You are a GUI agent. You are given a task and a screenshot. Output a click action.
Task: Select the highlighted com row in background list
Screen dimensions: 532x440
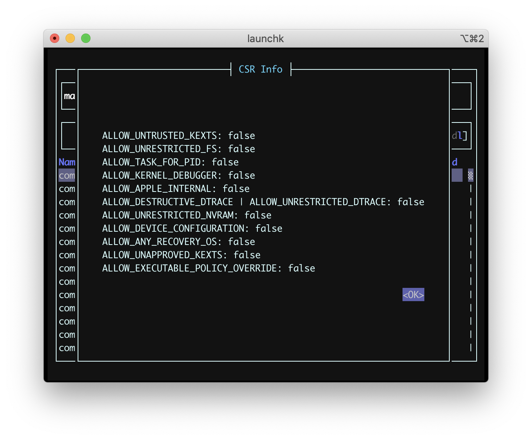point(67,176)
